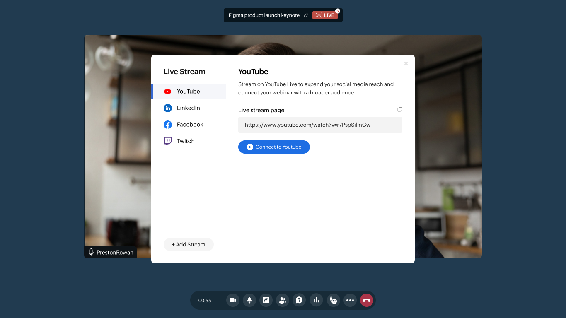Open raise hand and reactions
566x318 pixels.
click(x=333, y=300)
